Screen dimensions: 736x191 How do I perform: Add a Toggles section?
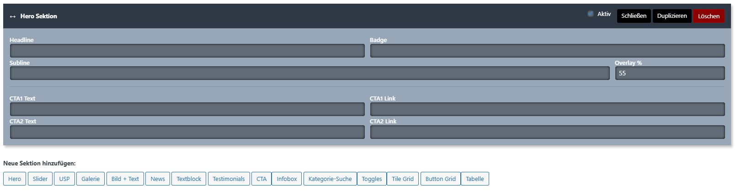click(372, 179)
